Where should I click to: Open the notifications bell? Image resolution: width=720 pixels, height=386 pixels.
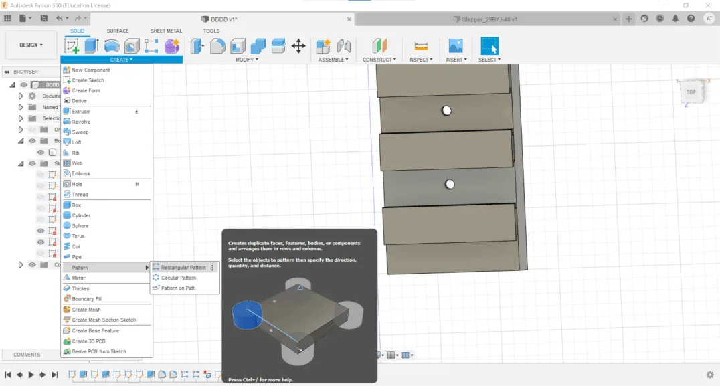tap(675, 19)
